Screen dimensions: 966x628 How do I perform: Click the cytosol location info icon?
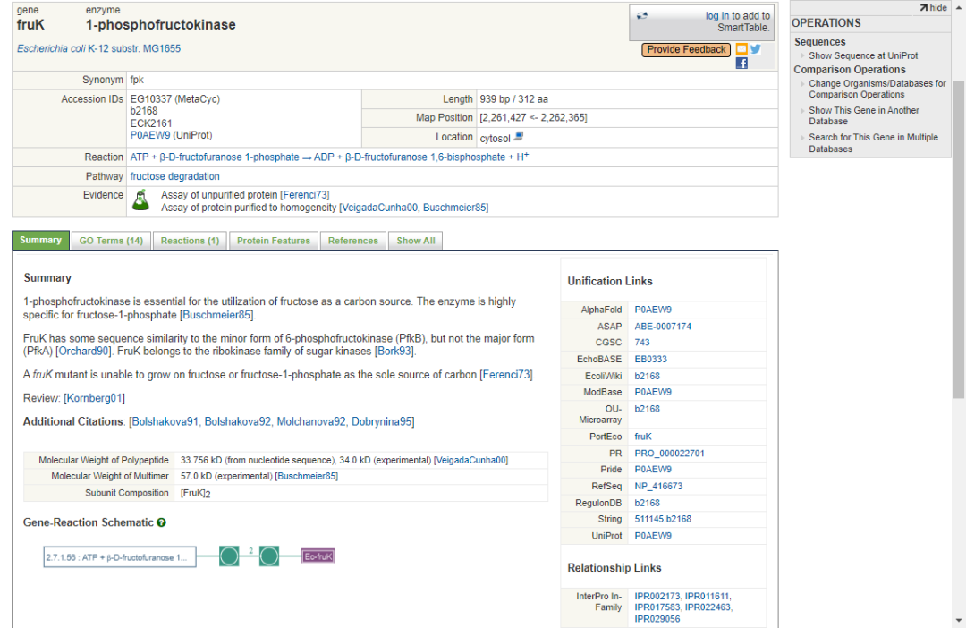click(x=519, y=137)
